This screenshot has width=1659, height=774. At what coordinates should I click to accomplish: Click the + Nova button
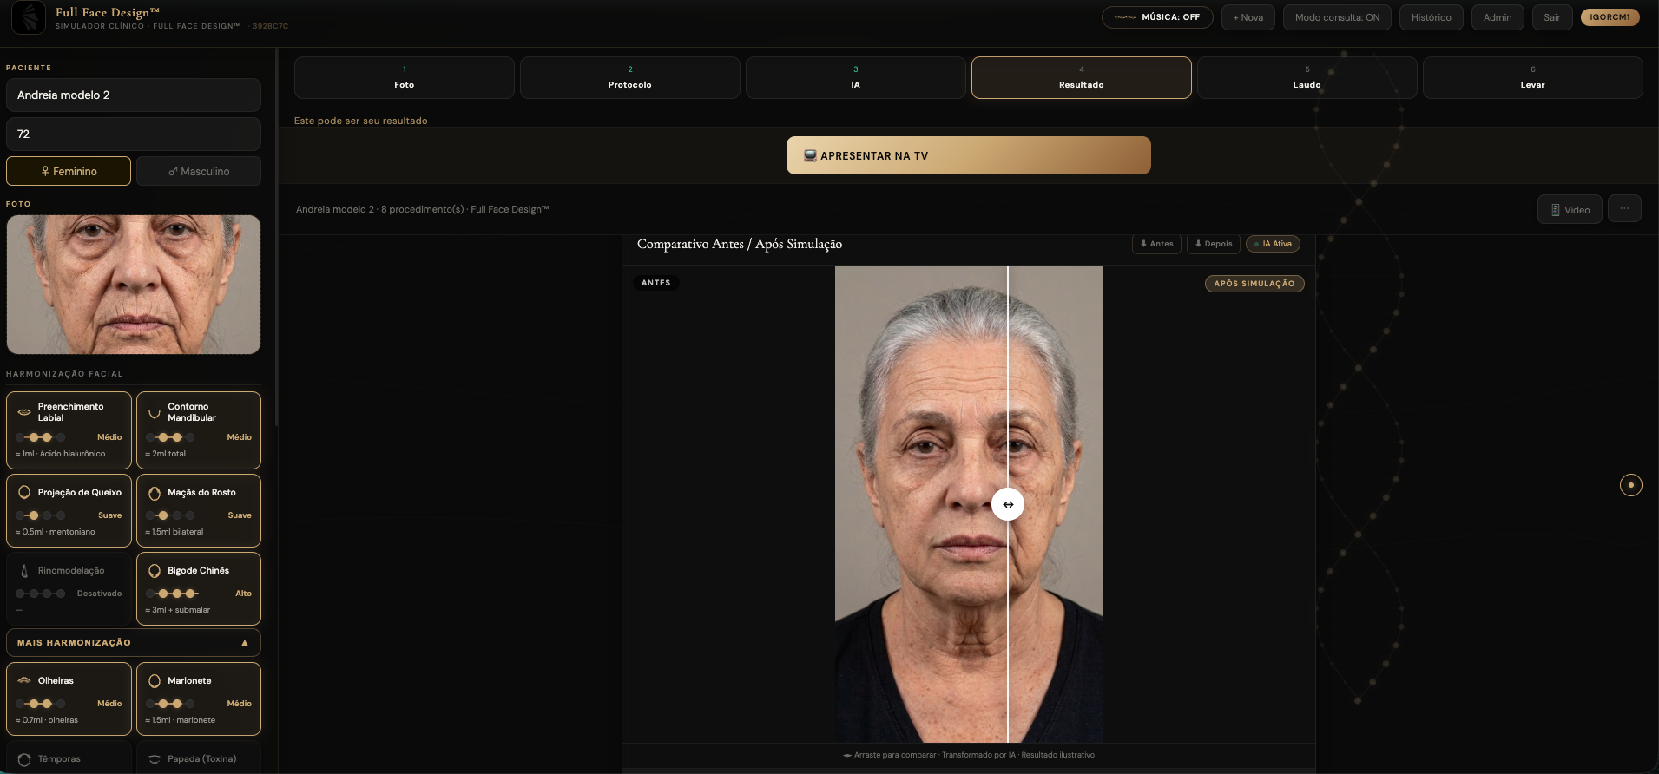[1248, 17]
